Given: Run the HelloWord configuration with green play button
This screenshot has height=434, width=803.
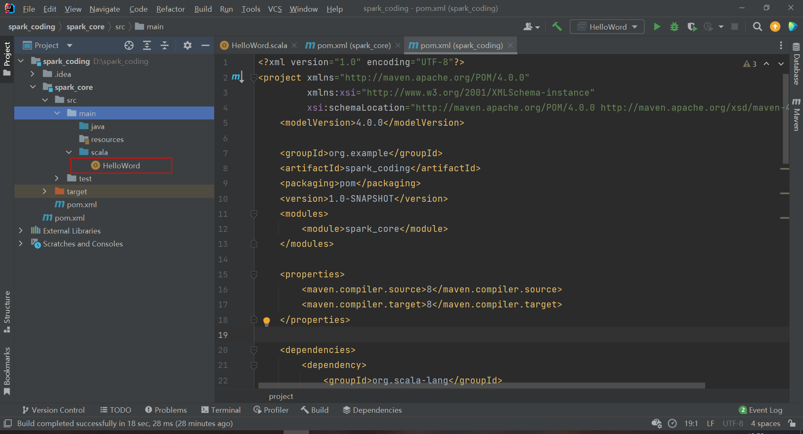Looking at the screenshot, I should 657,27.
